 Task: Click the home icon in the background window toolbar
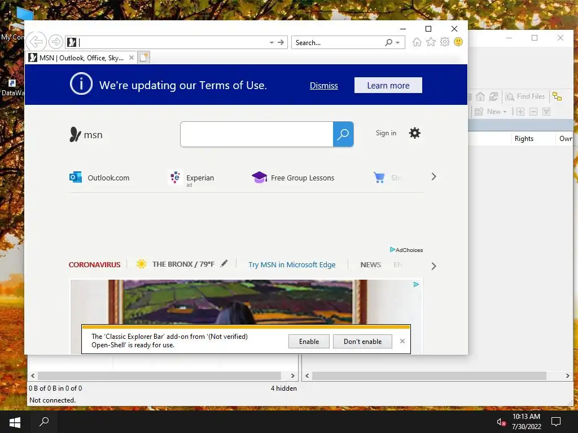pyautogui.click(x=480, y=96)
